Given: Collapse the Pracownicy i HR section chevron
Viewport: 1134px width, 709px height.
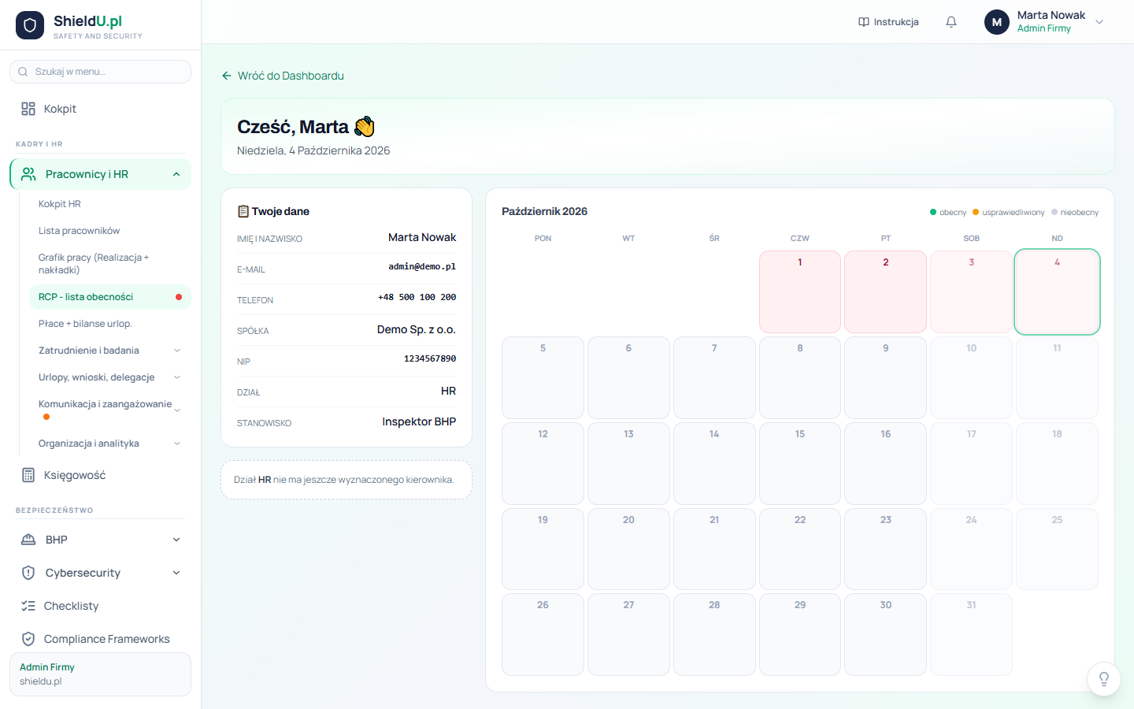Looking at the screenshot, I should [x=176, y=174].
